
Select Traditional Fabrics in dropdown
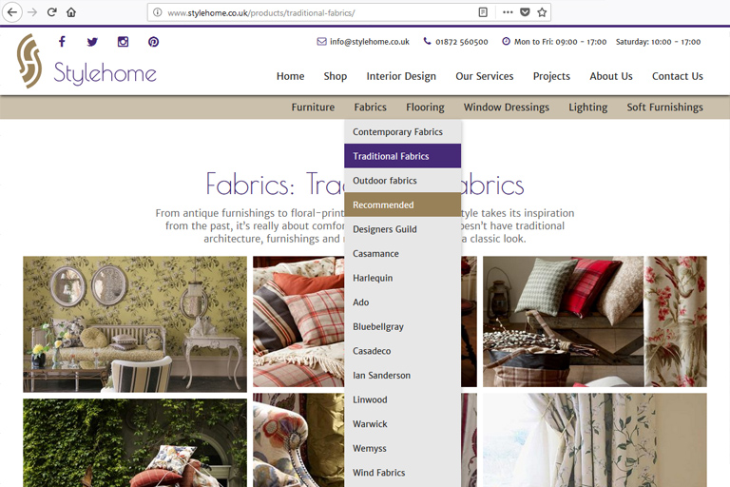click(x=403, y=156)
